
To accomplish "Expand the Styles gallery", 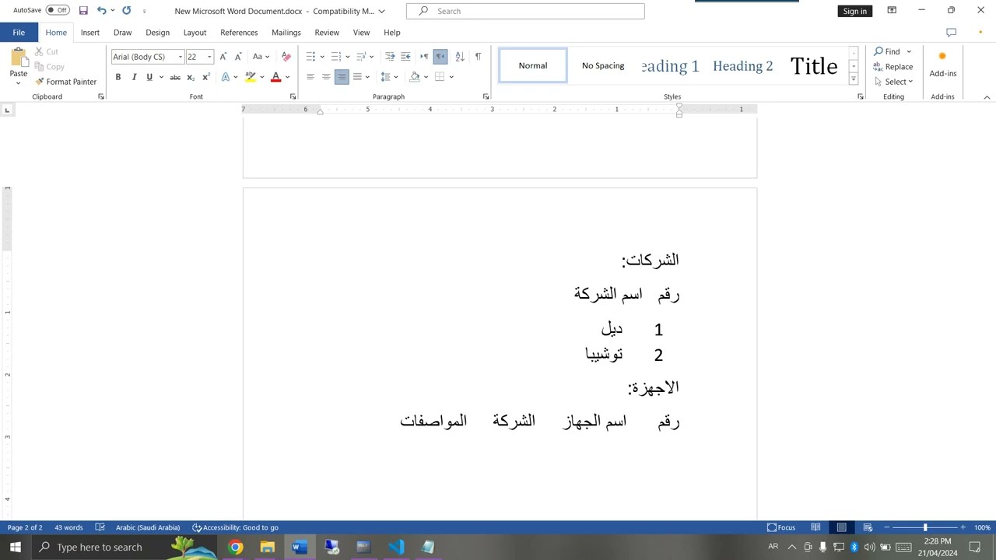I will click(x=854, y=79).
